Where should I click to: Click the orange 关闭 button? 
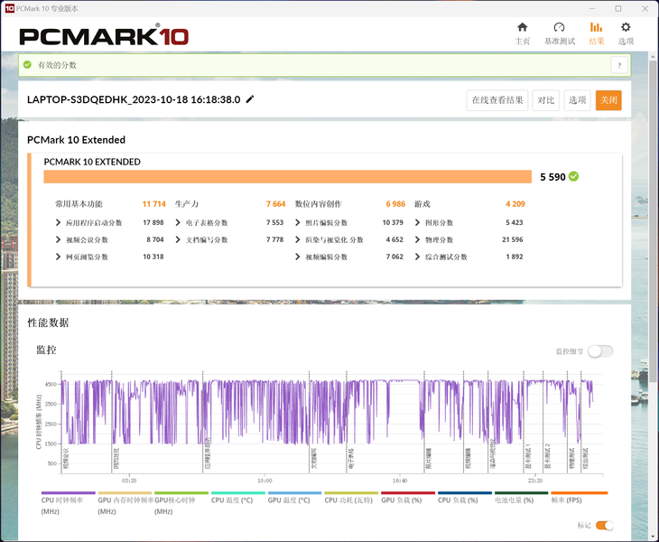pos(608,100)
